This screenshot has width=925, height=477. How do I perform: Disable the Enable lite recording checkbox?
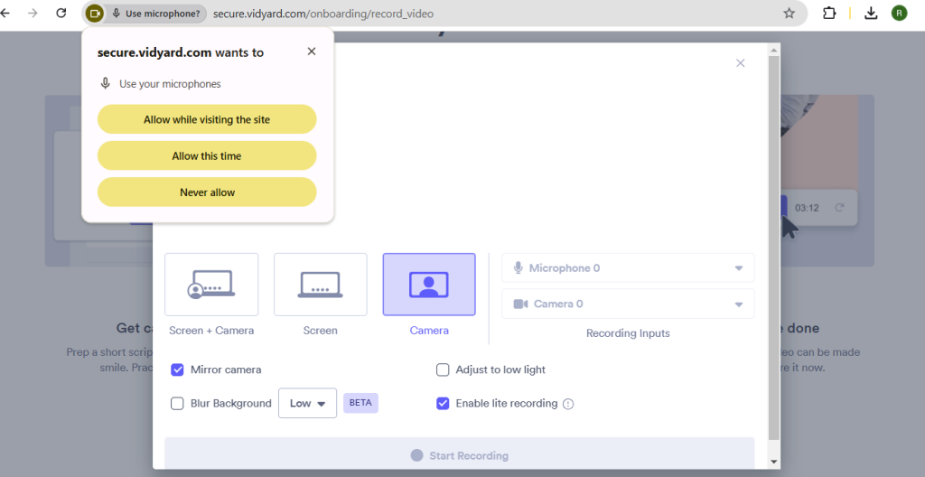click(443, 403)
